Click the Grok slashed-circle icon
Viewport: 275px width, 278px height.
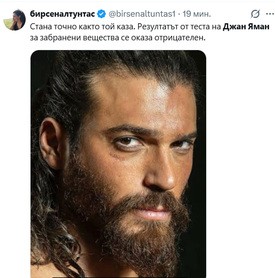click(255, 14)
